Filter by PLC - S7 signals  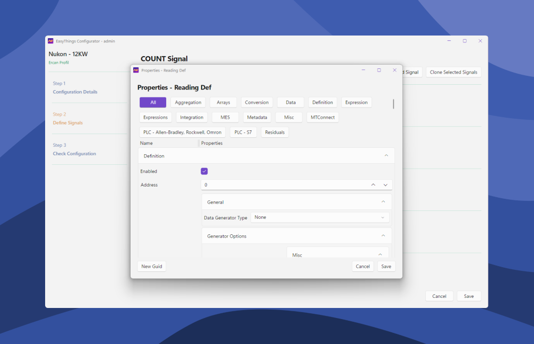(x=244, y=132)
